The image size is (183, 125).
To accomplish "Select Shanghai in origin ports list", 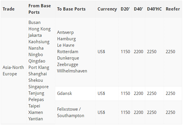I will pyautogui.click(x=37, y=74).
